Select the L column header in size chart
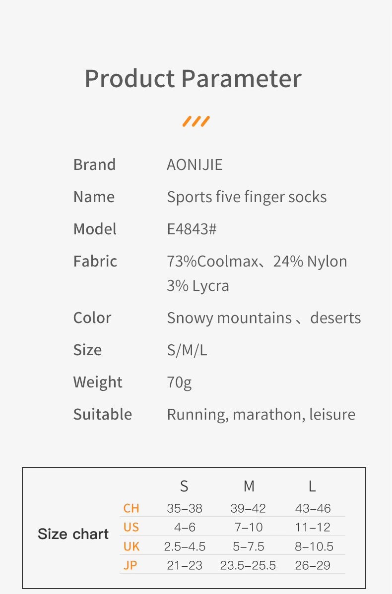The height and width of the screenshot is (594, 392). coord(312,486)
